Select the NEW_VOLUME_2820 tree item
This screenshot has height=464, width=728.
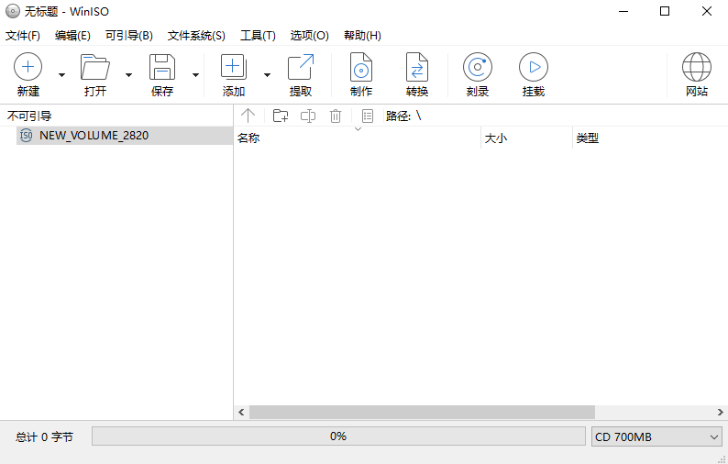pyautogui.click(x=125, y=136)
